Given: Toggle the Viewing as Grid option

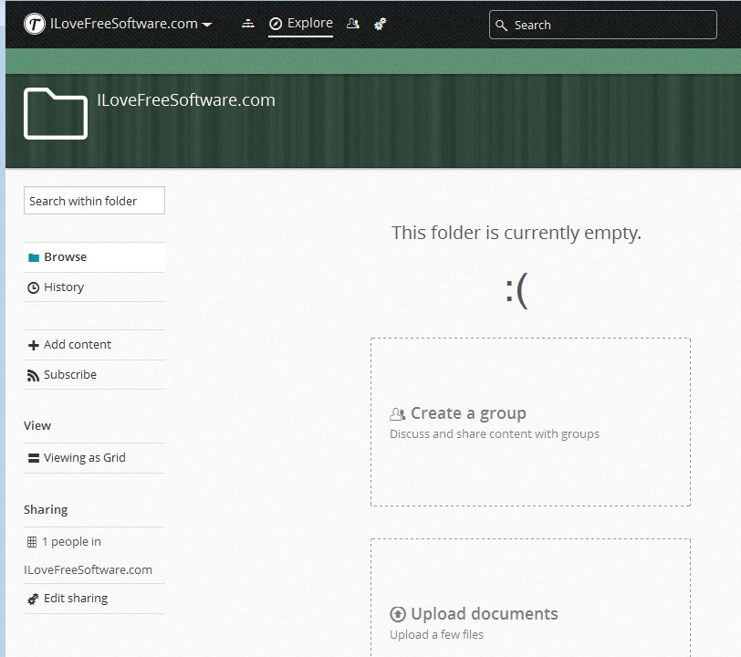Looking at the screenshot, I should pos(95,458).
